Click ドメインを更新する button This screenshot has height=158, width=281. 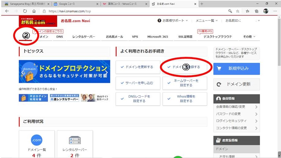pos(138,67)
